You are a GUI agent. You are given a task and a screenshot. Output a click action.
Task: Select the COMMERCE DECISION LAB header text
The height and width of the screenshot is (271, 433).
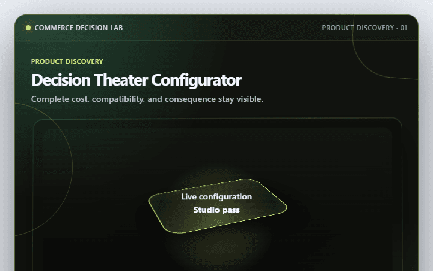[79, 28]
